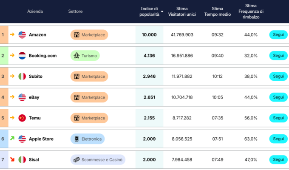Image resolution: width=289 pixels, height=170 pixels.
Task: Select the Elettronica sector tag
Action: point(88,139)
